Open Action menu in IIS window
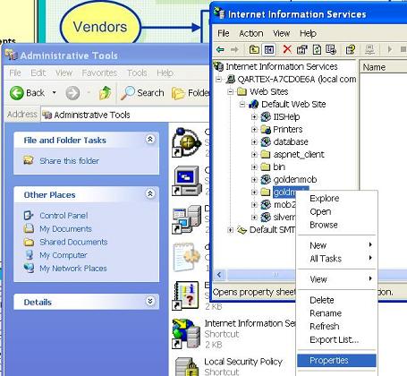Image resolution: width=407 pixels, height=376 pixels. tap(251, 33)
